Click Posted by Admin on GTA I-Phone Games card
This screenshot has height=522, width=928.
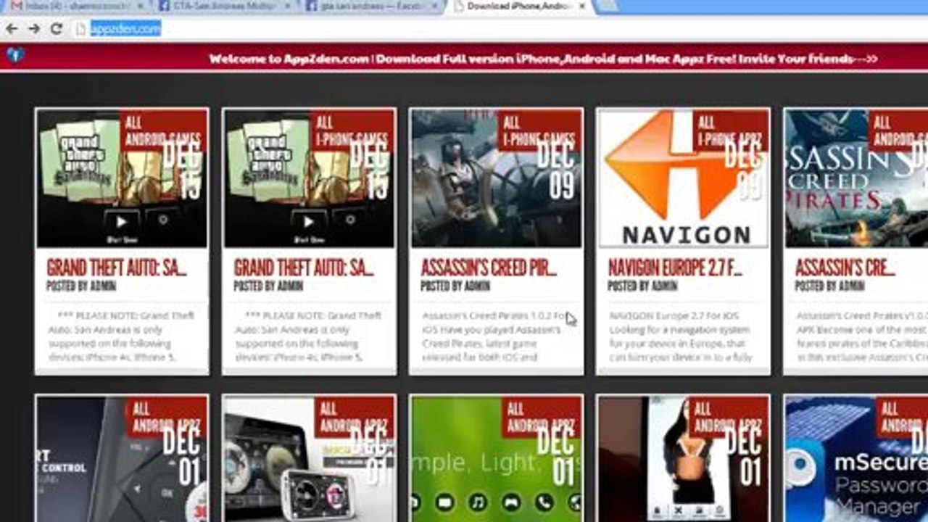coord(268,286)
